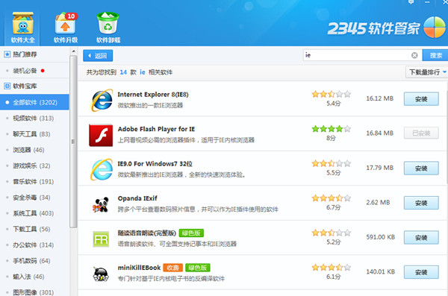Click the miniKillEBook bomb icon
The height and width of the screenshot is (296, 448).
click(x=101, y=274)
